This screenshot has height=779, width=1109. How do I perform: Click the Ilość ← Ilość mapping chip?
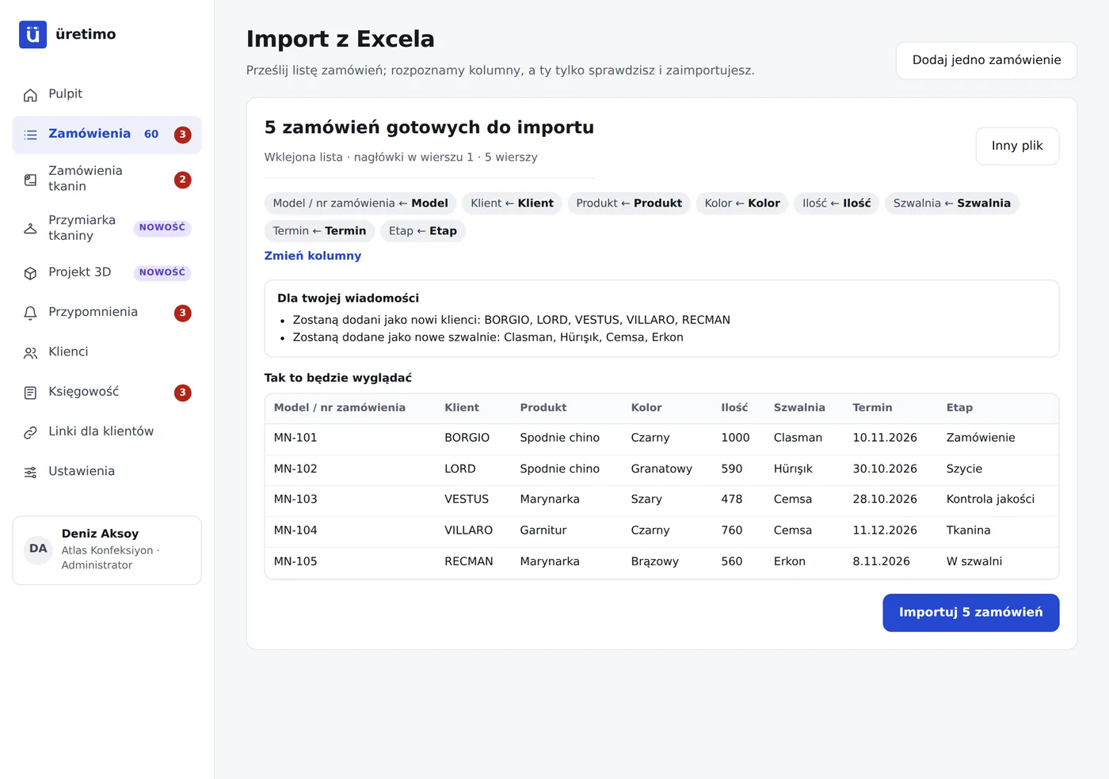[837, 203]
